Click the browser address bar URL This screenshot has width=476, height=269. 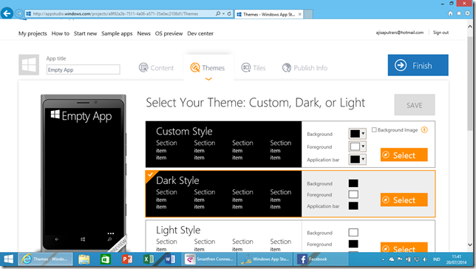click(115, 13)
